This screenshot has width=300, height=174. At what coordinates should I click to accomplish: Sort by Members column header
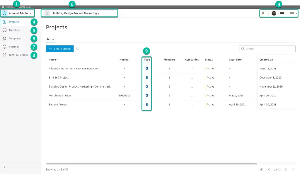(170, 60)
